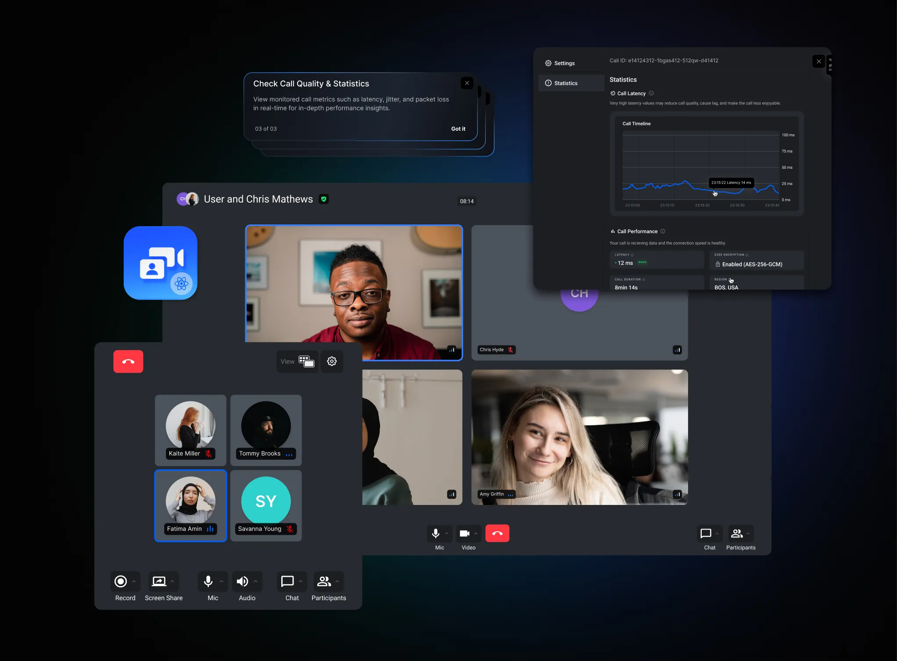The image size is (897, 661).
Task: Open the call settings gear next to View
Action: [x=332, y=361]
